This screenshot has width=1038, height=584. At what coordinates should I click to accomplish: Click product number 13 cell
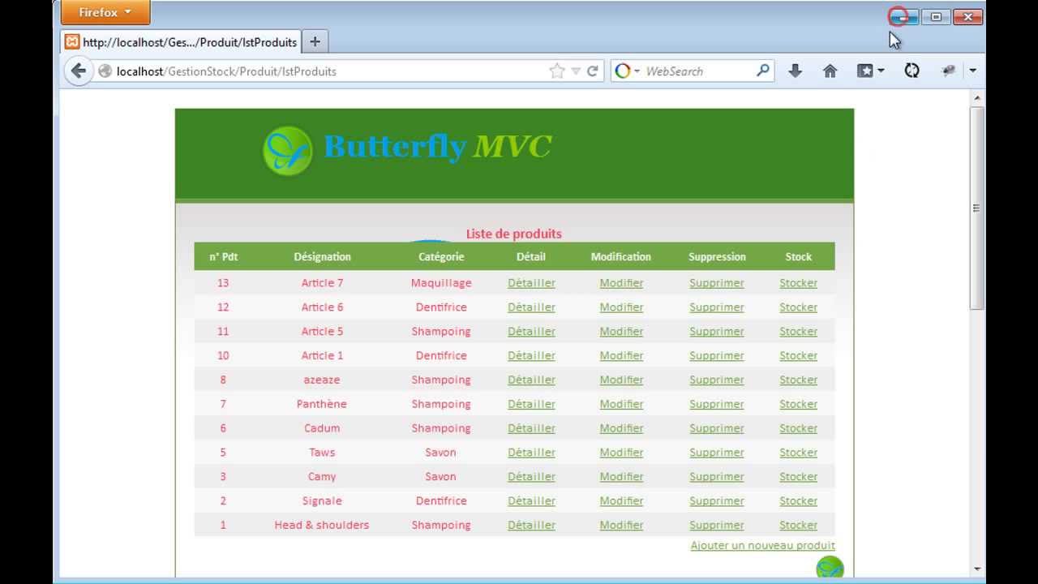[x=223, y=282]
